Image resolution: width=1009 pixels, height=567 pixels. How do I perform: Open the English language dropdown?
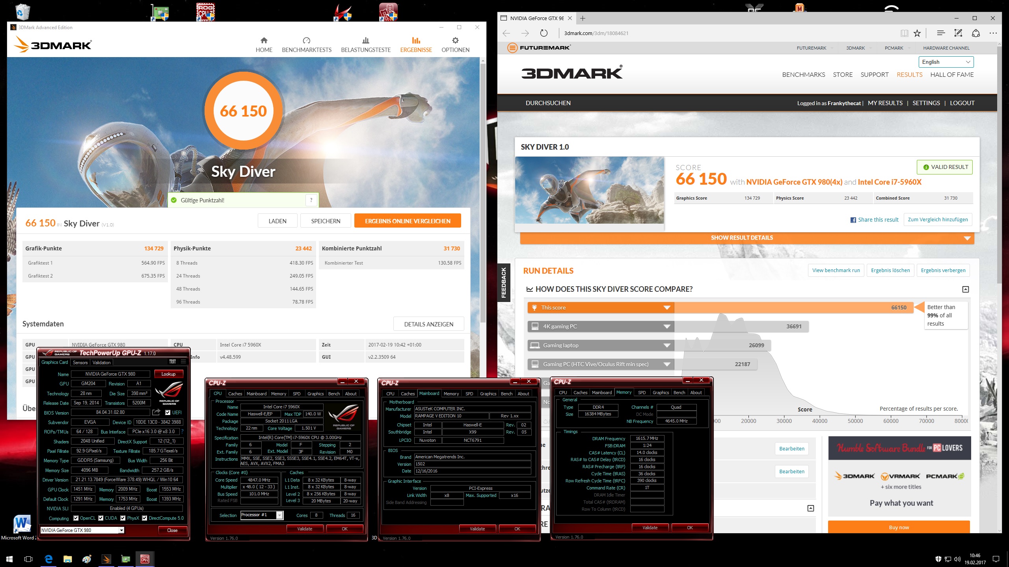tap(946, 62)
